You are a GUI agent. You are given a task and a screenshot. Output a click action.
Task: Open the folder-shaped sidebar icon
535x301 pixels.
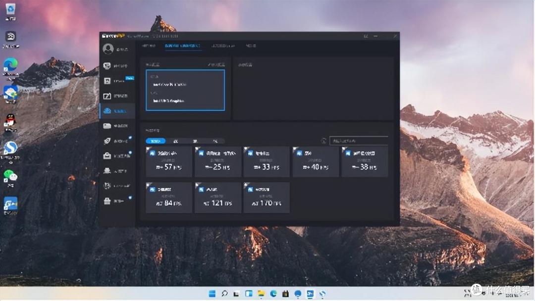click(x=107, y=126)
